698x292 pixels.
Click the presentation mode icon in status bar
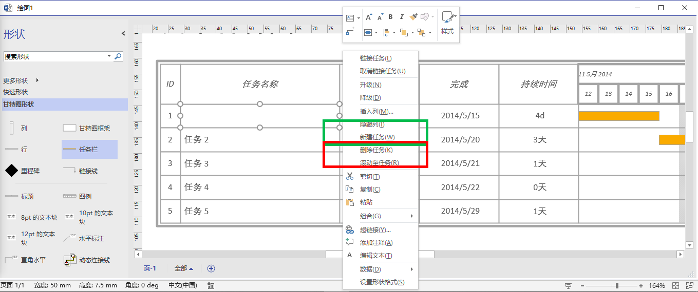click(x=569, y=285)
